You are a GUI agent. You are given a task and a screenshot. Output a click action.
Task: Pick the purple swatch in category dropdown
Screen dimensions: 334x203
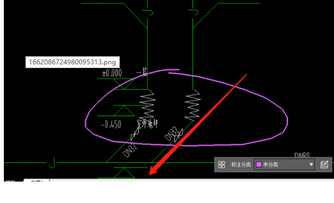click(x=259, y=164)
